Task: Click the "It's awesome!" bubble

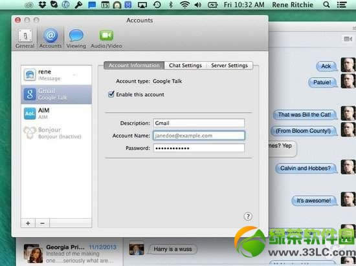Action: click(x=314, y=201)
